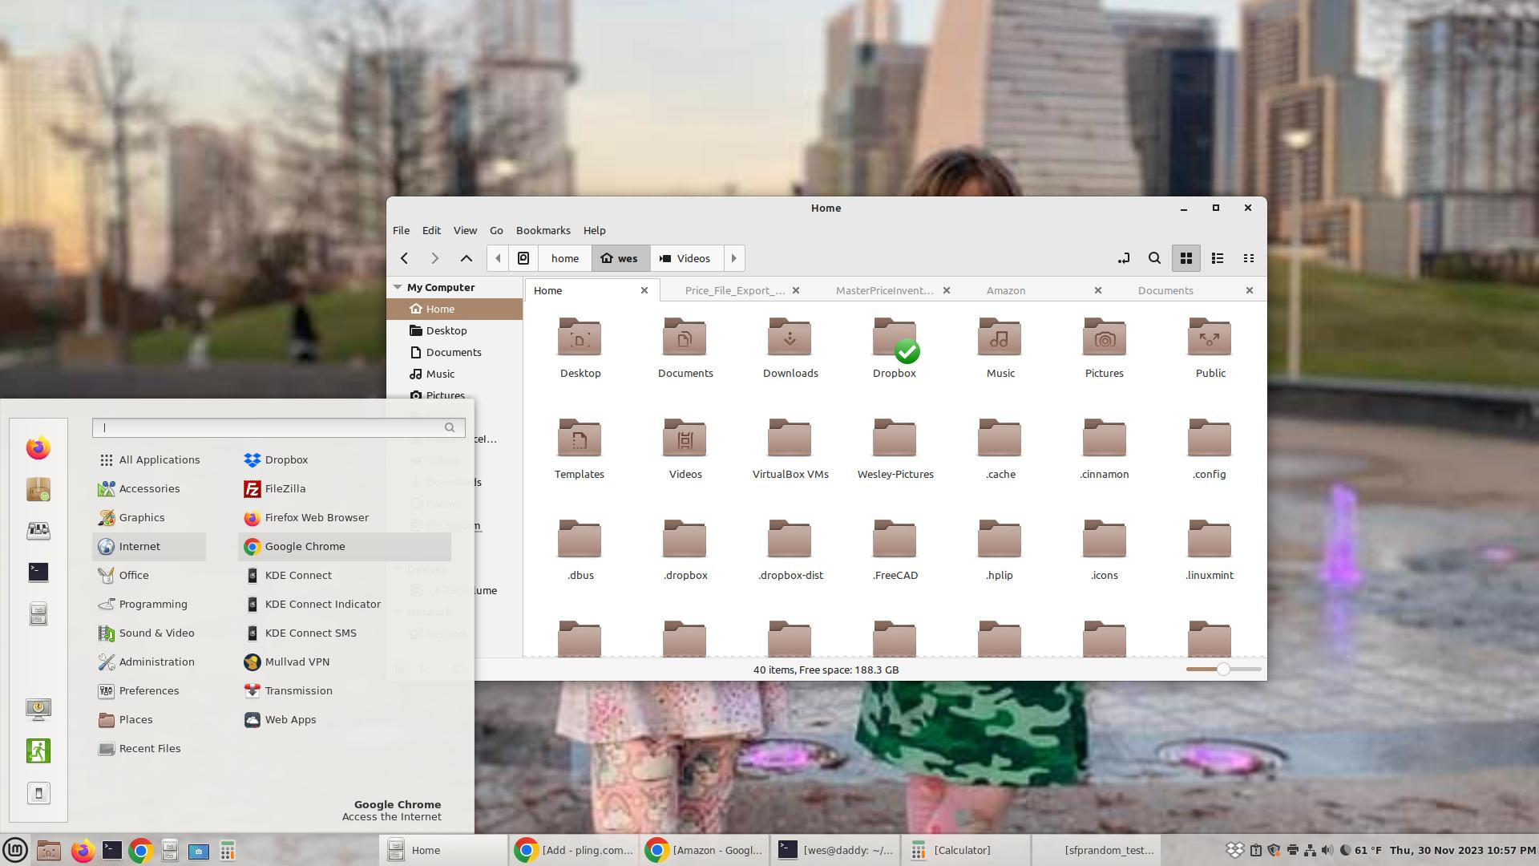Launch Terminal from the menu favorites sidebar
The image size is (1539, 866).
tap(38, 572)
